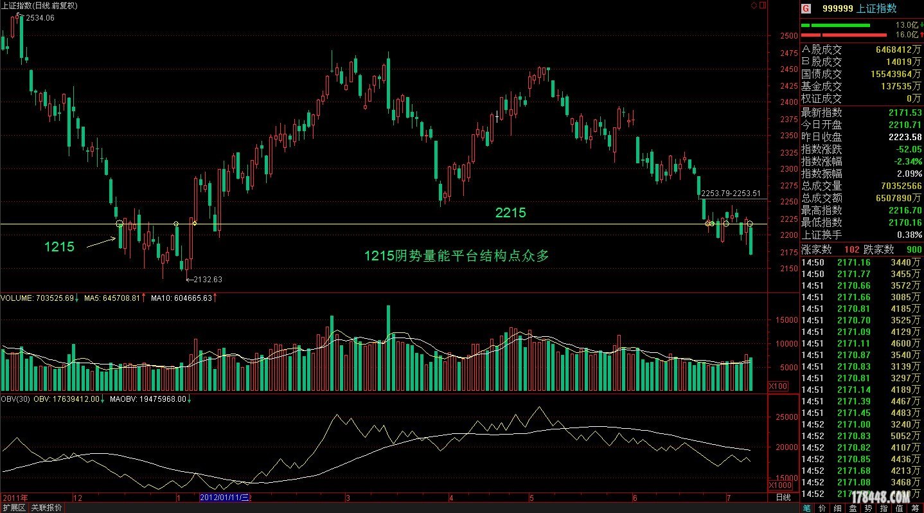This screenshot has width=924, height=513.
Task: Click the X1000 OBV scale box
Action: click(x=781, y=485)
